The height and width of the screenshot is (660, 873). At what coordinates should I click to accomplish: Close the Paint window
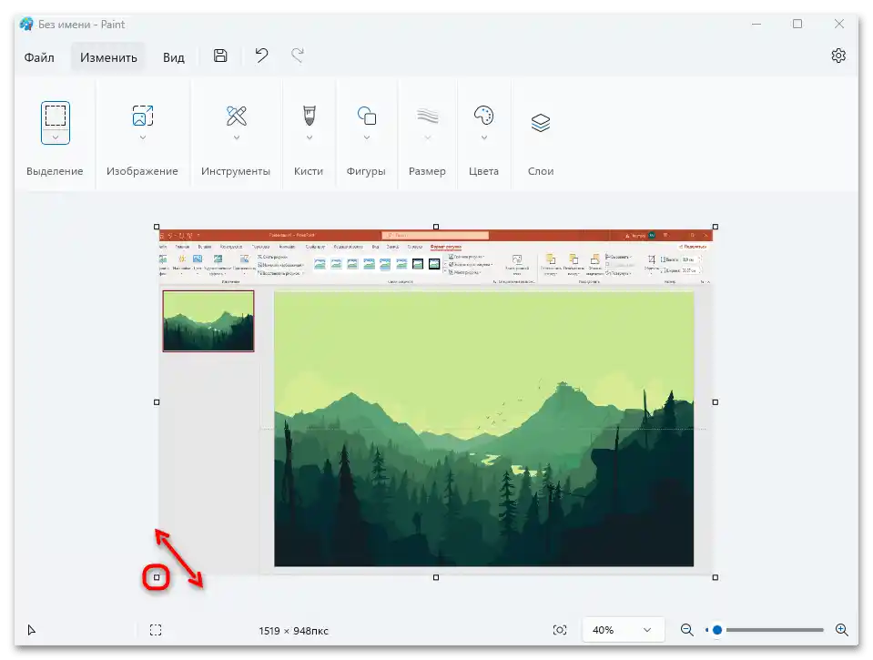pyautogui.click(x=839, y=24)
